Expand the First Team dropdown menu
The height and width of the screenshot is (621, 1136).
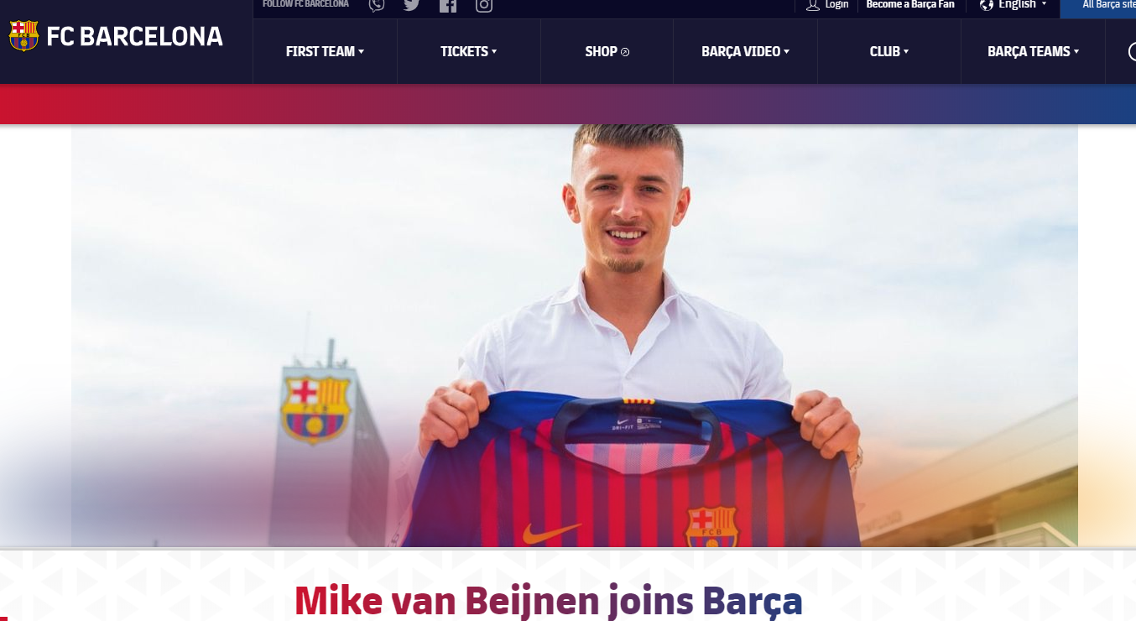[325, 51]
